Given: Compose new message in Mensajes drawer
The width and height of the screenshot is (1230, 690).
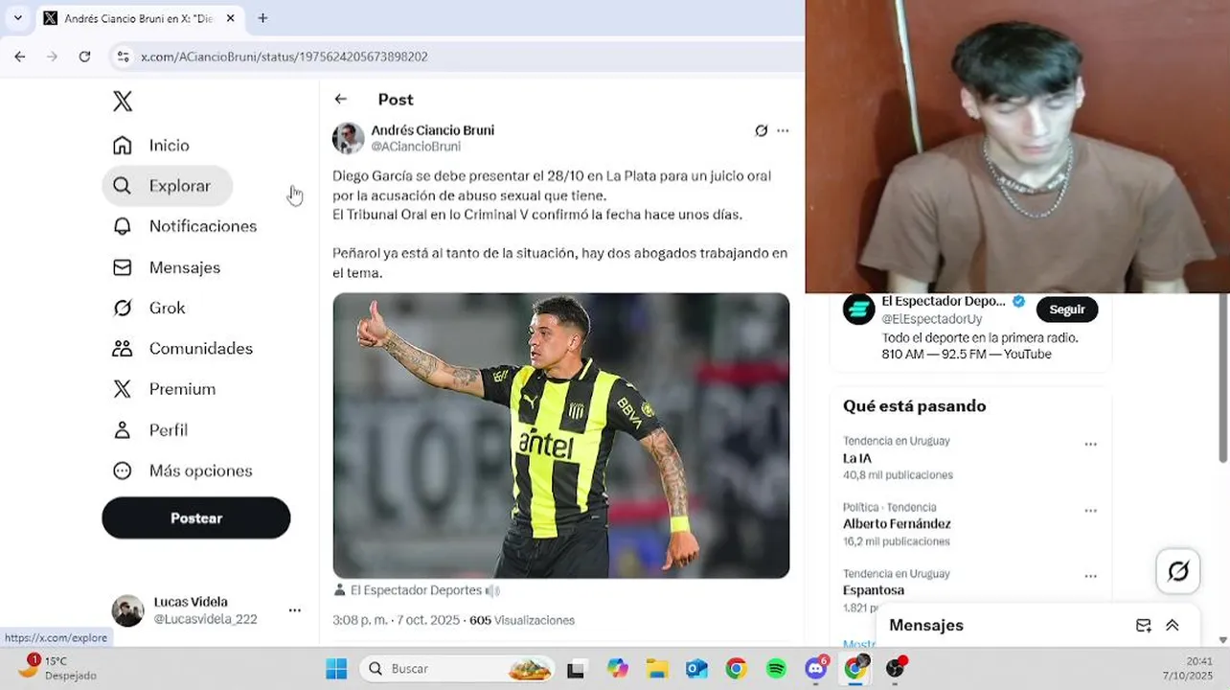Looking at the screenshot, I should click(x=1143, y=625).
